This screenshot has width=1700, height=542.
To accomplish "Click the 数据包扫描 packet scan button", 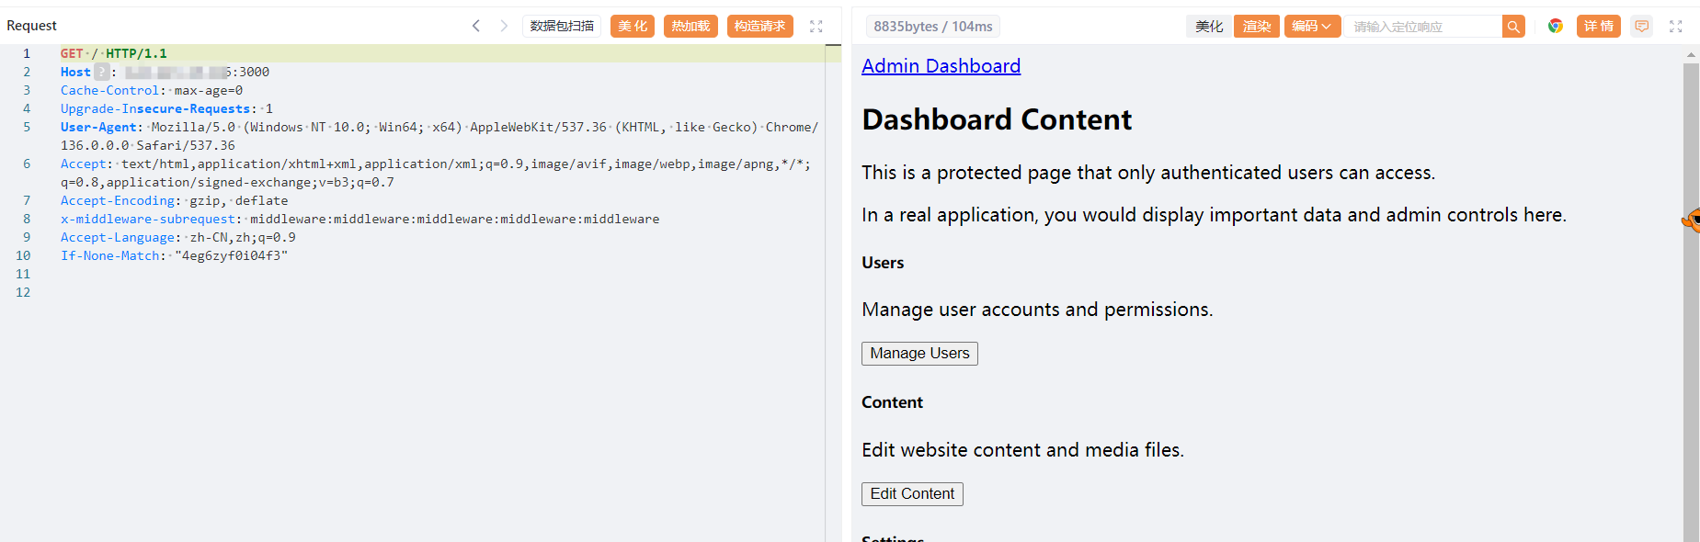I will 562,26.
